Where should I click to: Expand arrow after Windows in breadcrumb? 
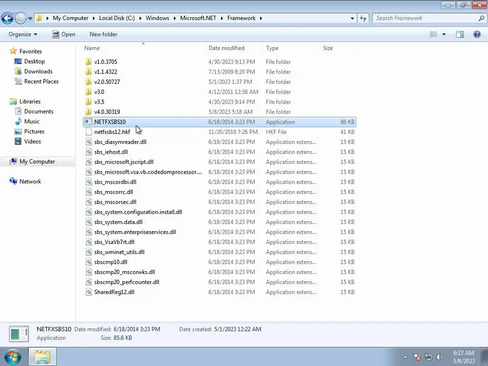174,19
